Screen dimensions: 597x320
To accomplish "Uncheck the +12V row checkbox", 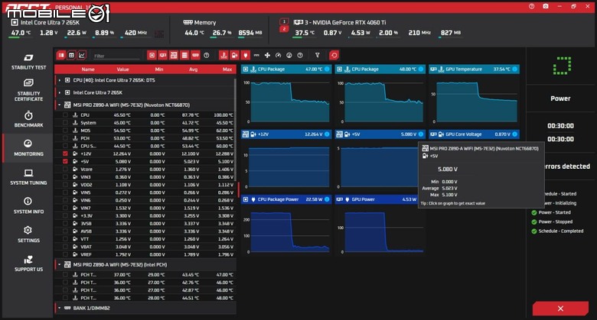I will [x=65, y=154].
